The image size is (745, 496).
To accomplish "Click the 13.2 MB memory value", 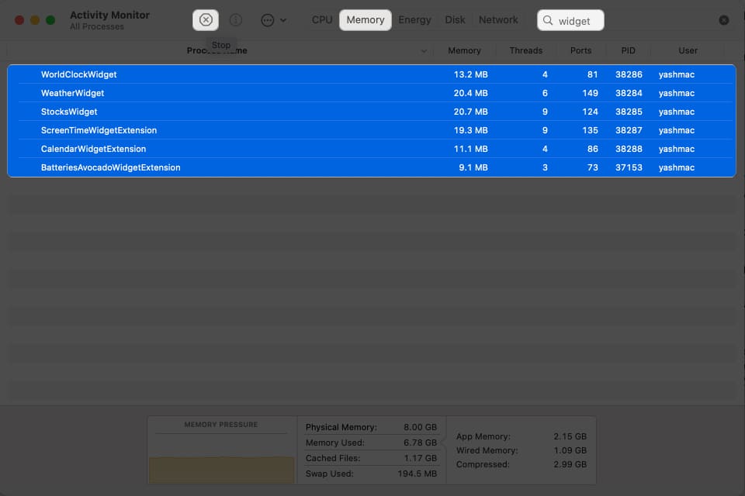I will pos(470,74).
